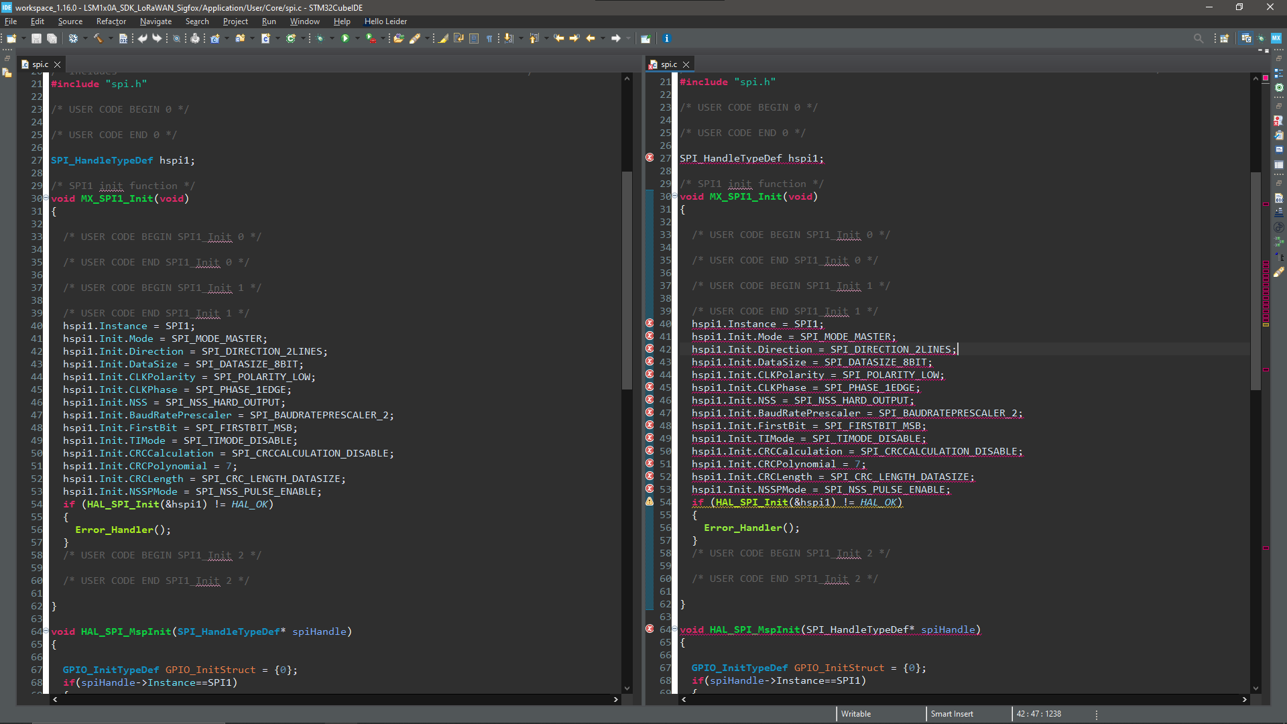Screen dimensions: 1287x724
Task: Collapse MX_SPI1_Init function fold in left editor
Action: click(x=46, y=198)
